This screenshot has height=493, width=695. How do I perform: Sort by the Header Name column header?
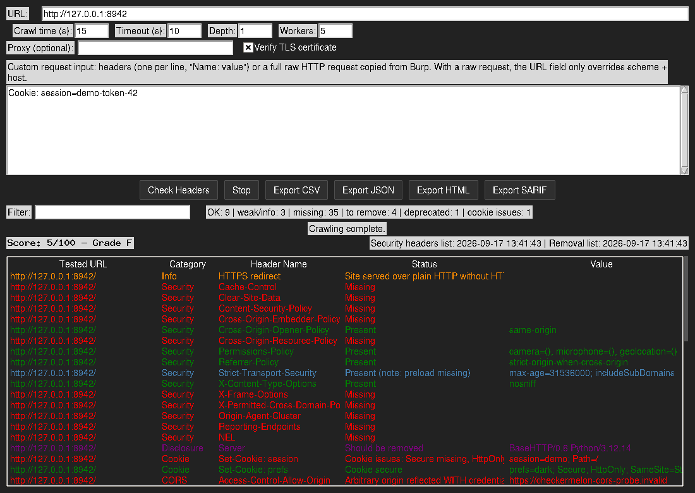coord(279,264)
